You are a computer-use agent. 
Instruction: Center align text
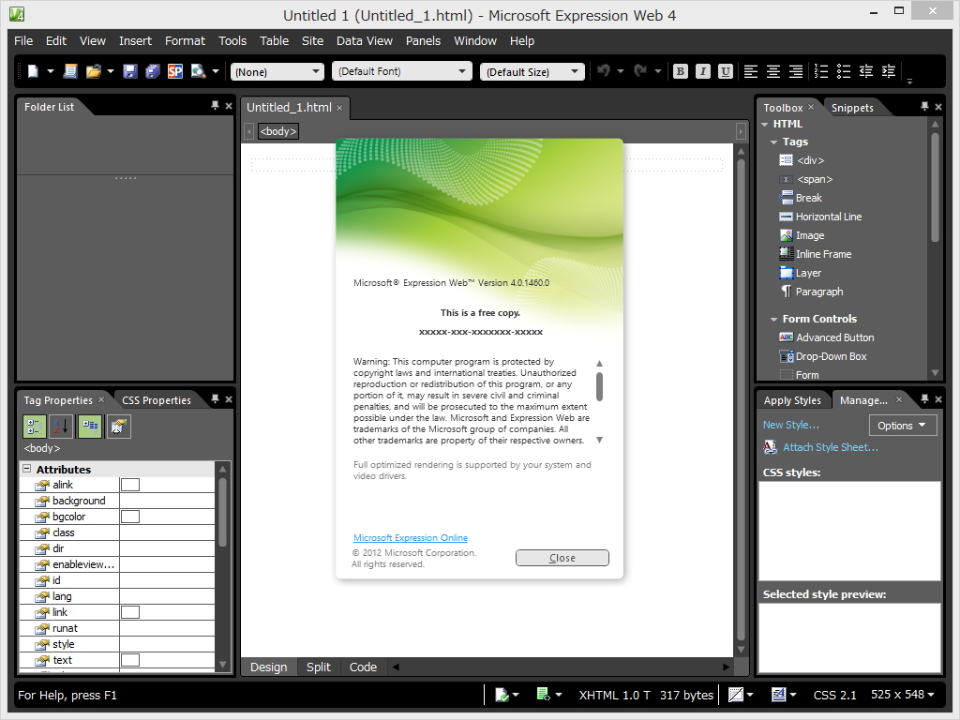click(773, 71)
